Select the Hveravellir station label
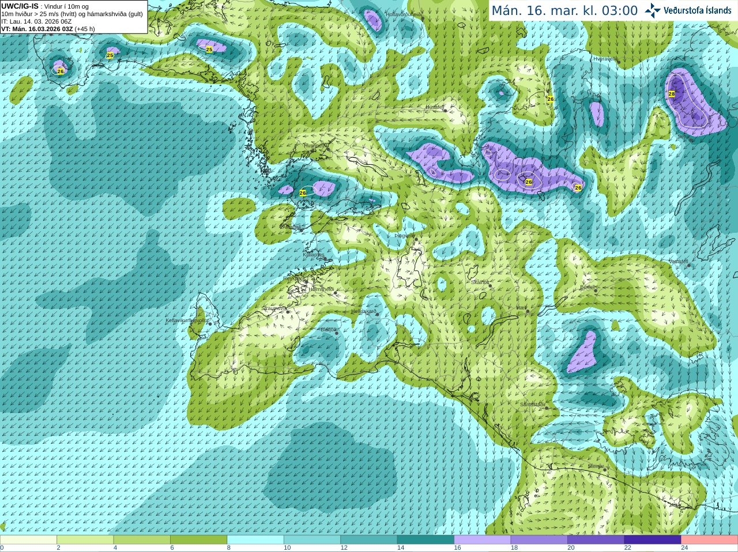 (605, 59)
